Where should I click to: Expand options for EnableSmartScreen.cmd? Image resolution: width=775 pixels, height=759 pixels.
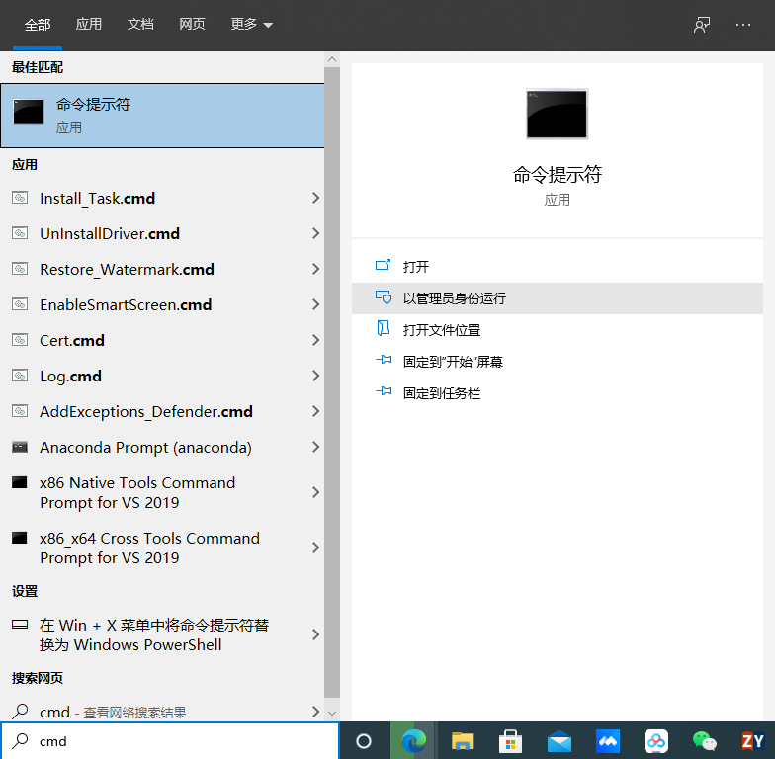click(x=315, y=304)
